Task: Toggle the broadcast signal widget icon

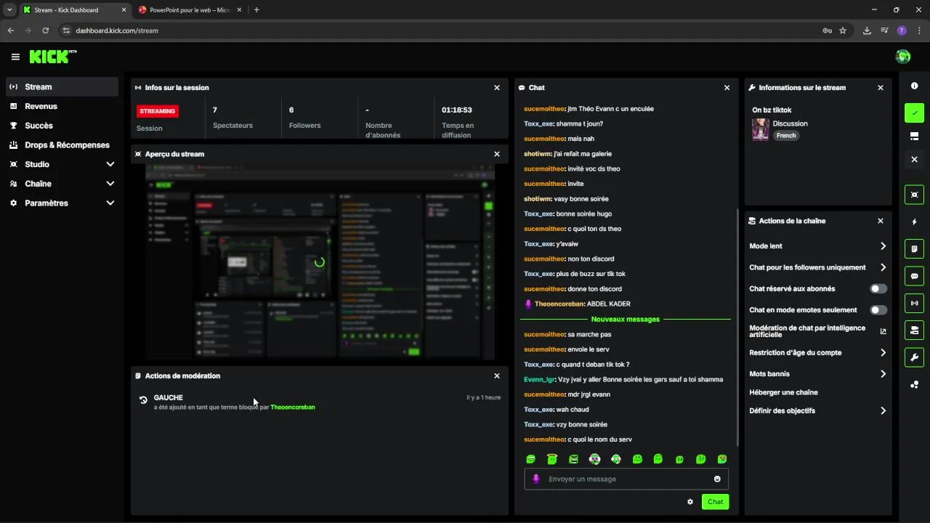Action: pyautogui.click(x=914, y=303)
